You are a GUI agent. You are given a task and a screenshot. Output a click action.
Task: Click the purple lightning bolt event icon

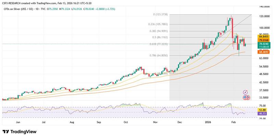[245, 92]
